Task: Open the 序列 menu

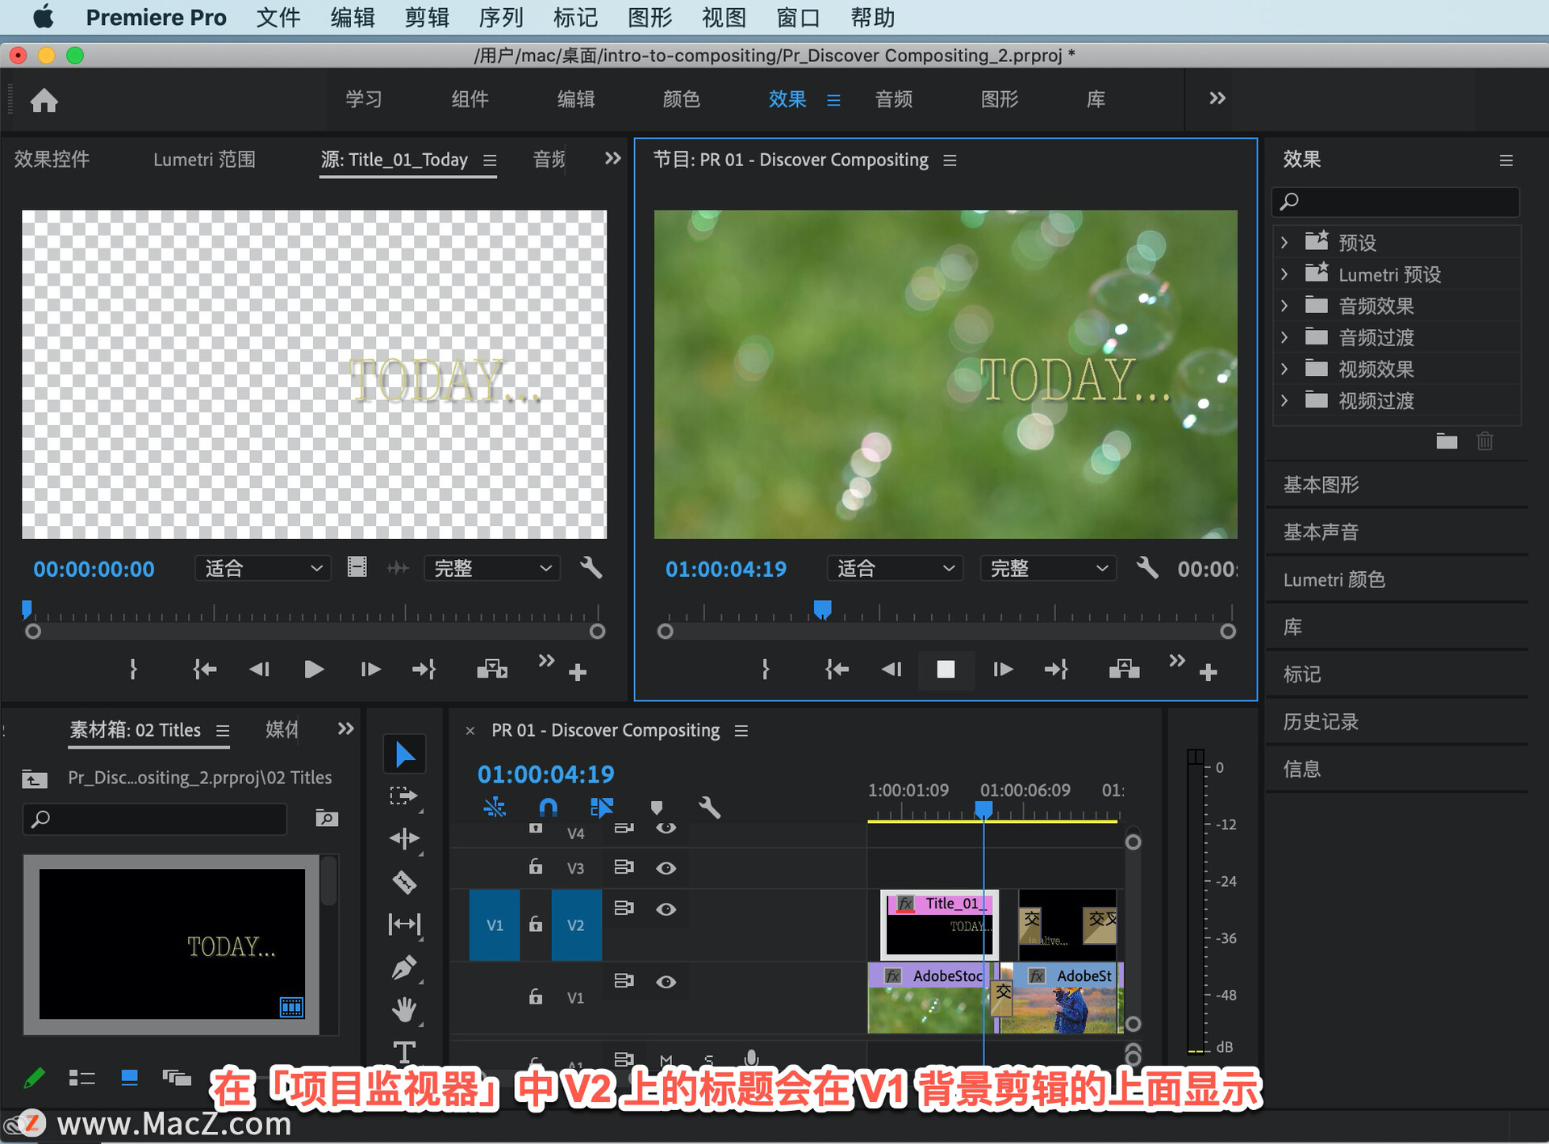Action: (x=501, y=17)
